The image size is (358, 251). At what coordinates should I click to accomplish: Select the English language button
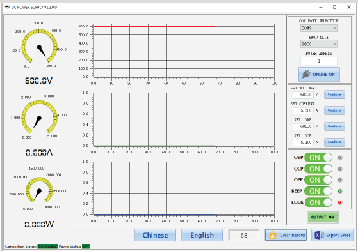click(202, 235)
